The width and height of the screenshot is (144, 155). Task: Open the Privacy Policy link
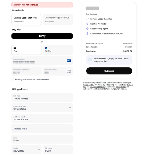(x=121, y=87)
